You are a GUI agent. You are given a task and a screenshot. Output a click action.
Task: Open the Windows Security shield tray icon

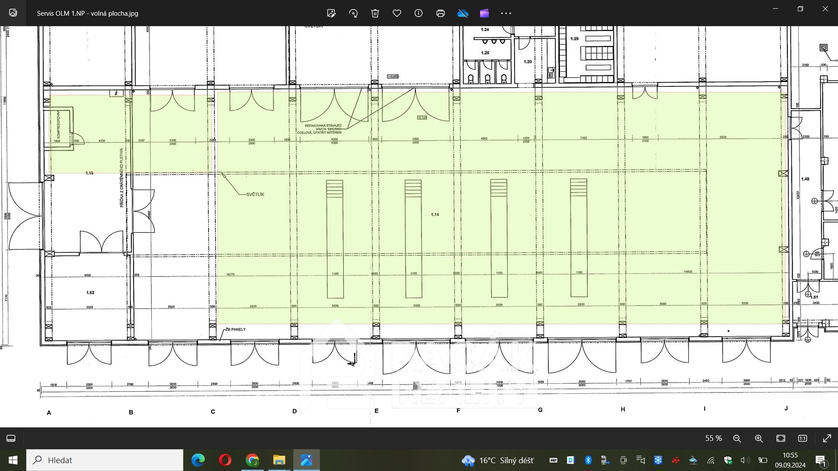[x=728, y=460]
